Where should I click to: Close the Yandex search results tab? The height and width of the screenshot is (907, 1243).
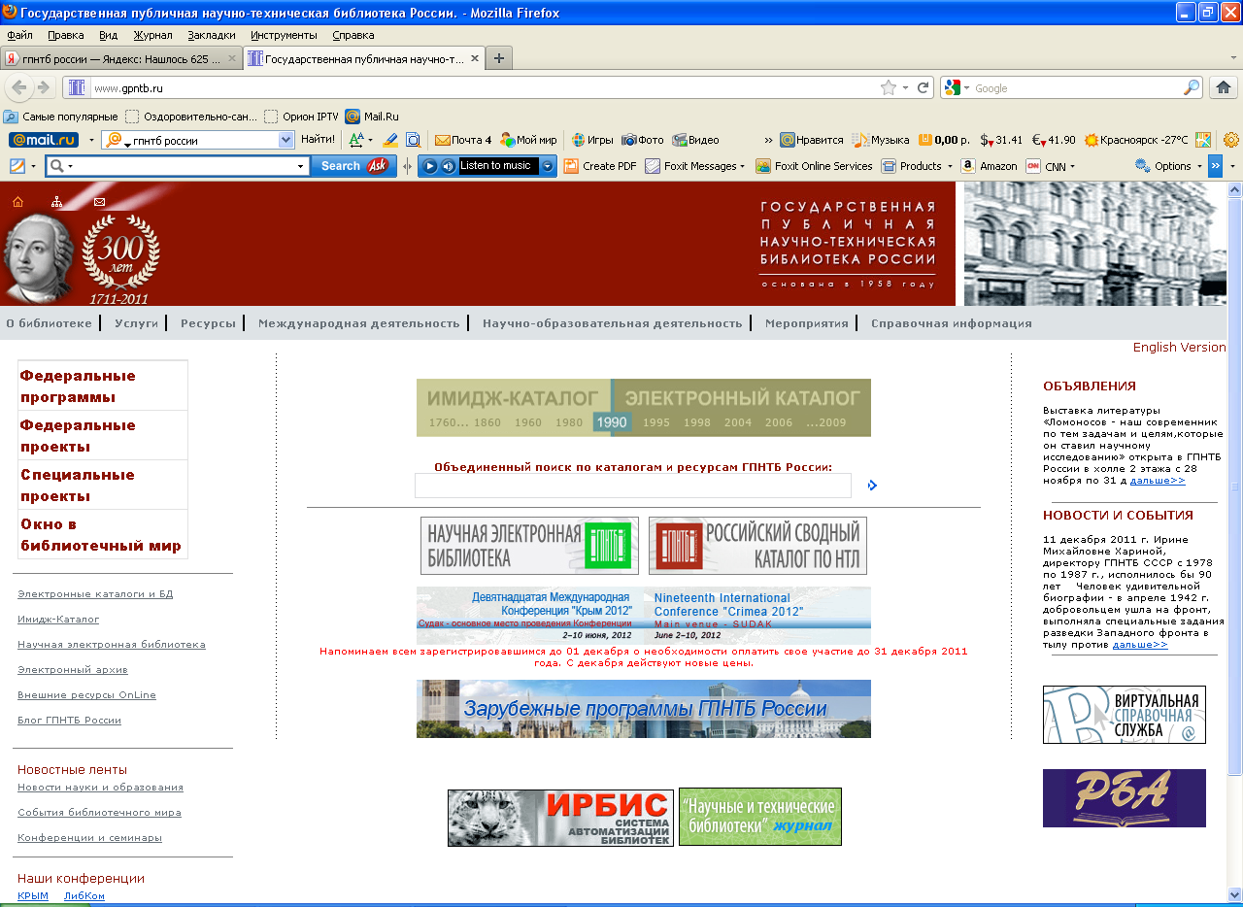pos(232,58)
